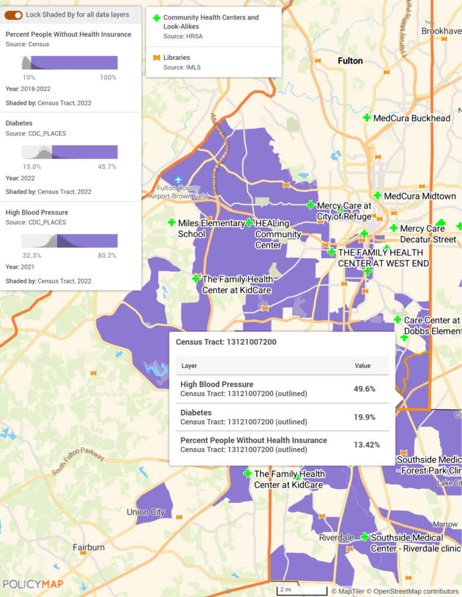This screenshot has width=462, height=597.
Task: Open the Percent People Without Health Insurance layer
Action: coord(68,34)
